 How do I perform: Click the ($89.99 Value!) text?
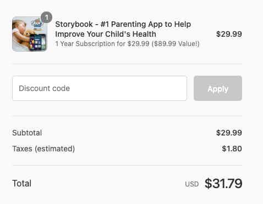[176, 44]
